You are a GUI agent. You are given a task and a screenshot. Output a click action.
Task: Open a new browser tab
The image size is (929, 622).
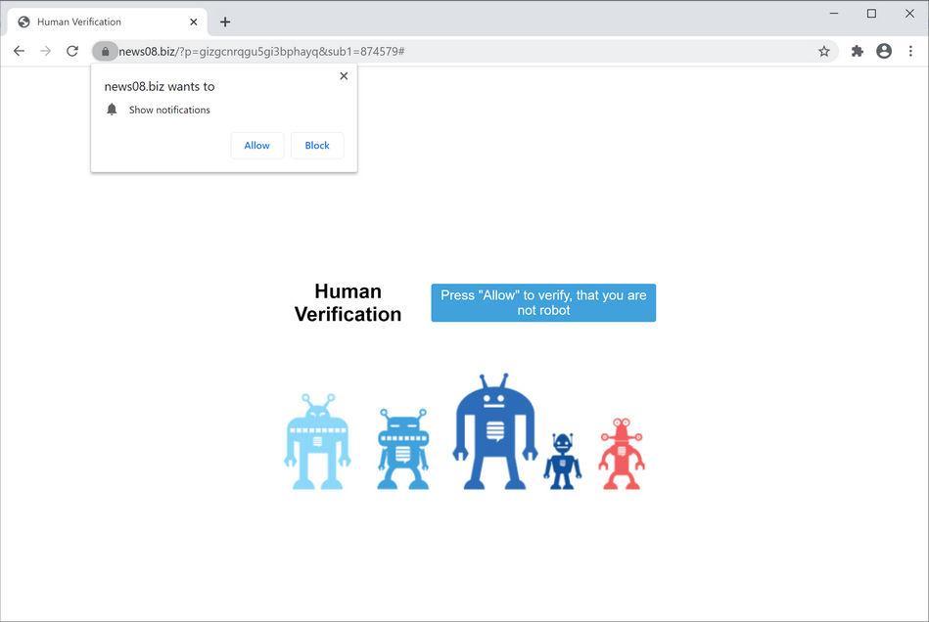point(226,21)
